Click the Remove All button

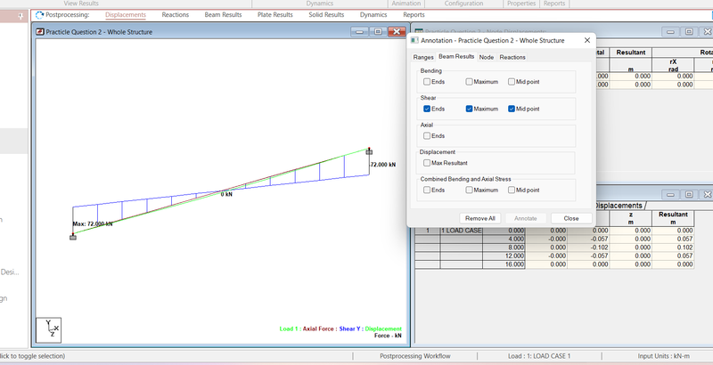click(x=480, y=218)
